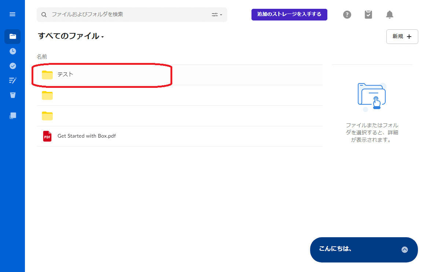Viewport: 430px width, 272px height.
Task: Open the hamburger menu in the sidebar
Action: pos(12,14)
